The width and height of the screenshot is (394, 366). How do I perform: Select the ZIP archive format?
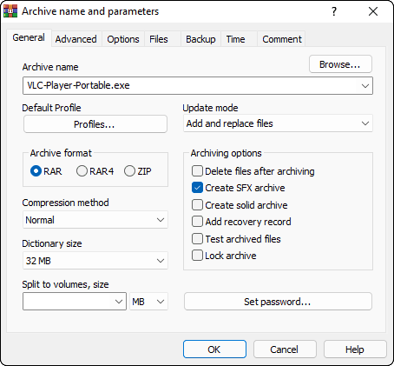(129, 171)
